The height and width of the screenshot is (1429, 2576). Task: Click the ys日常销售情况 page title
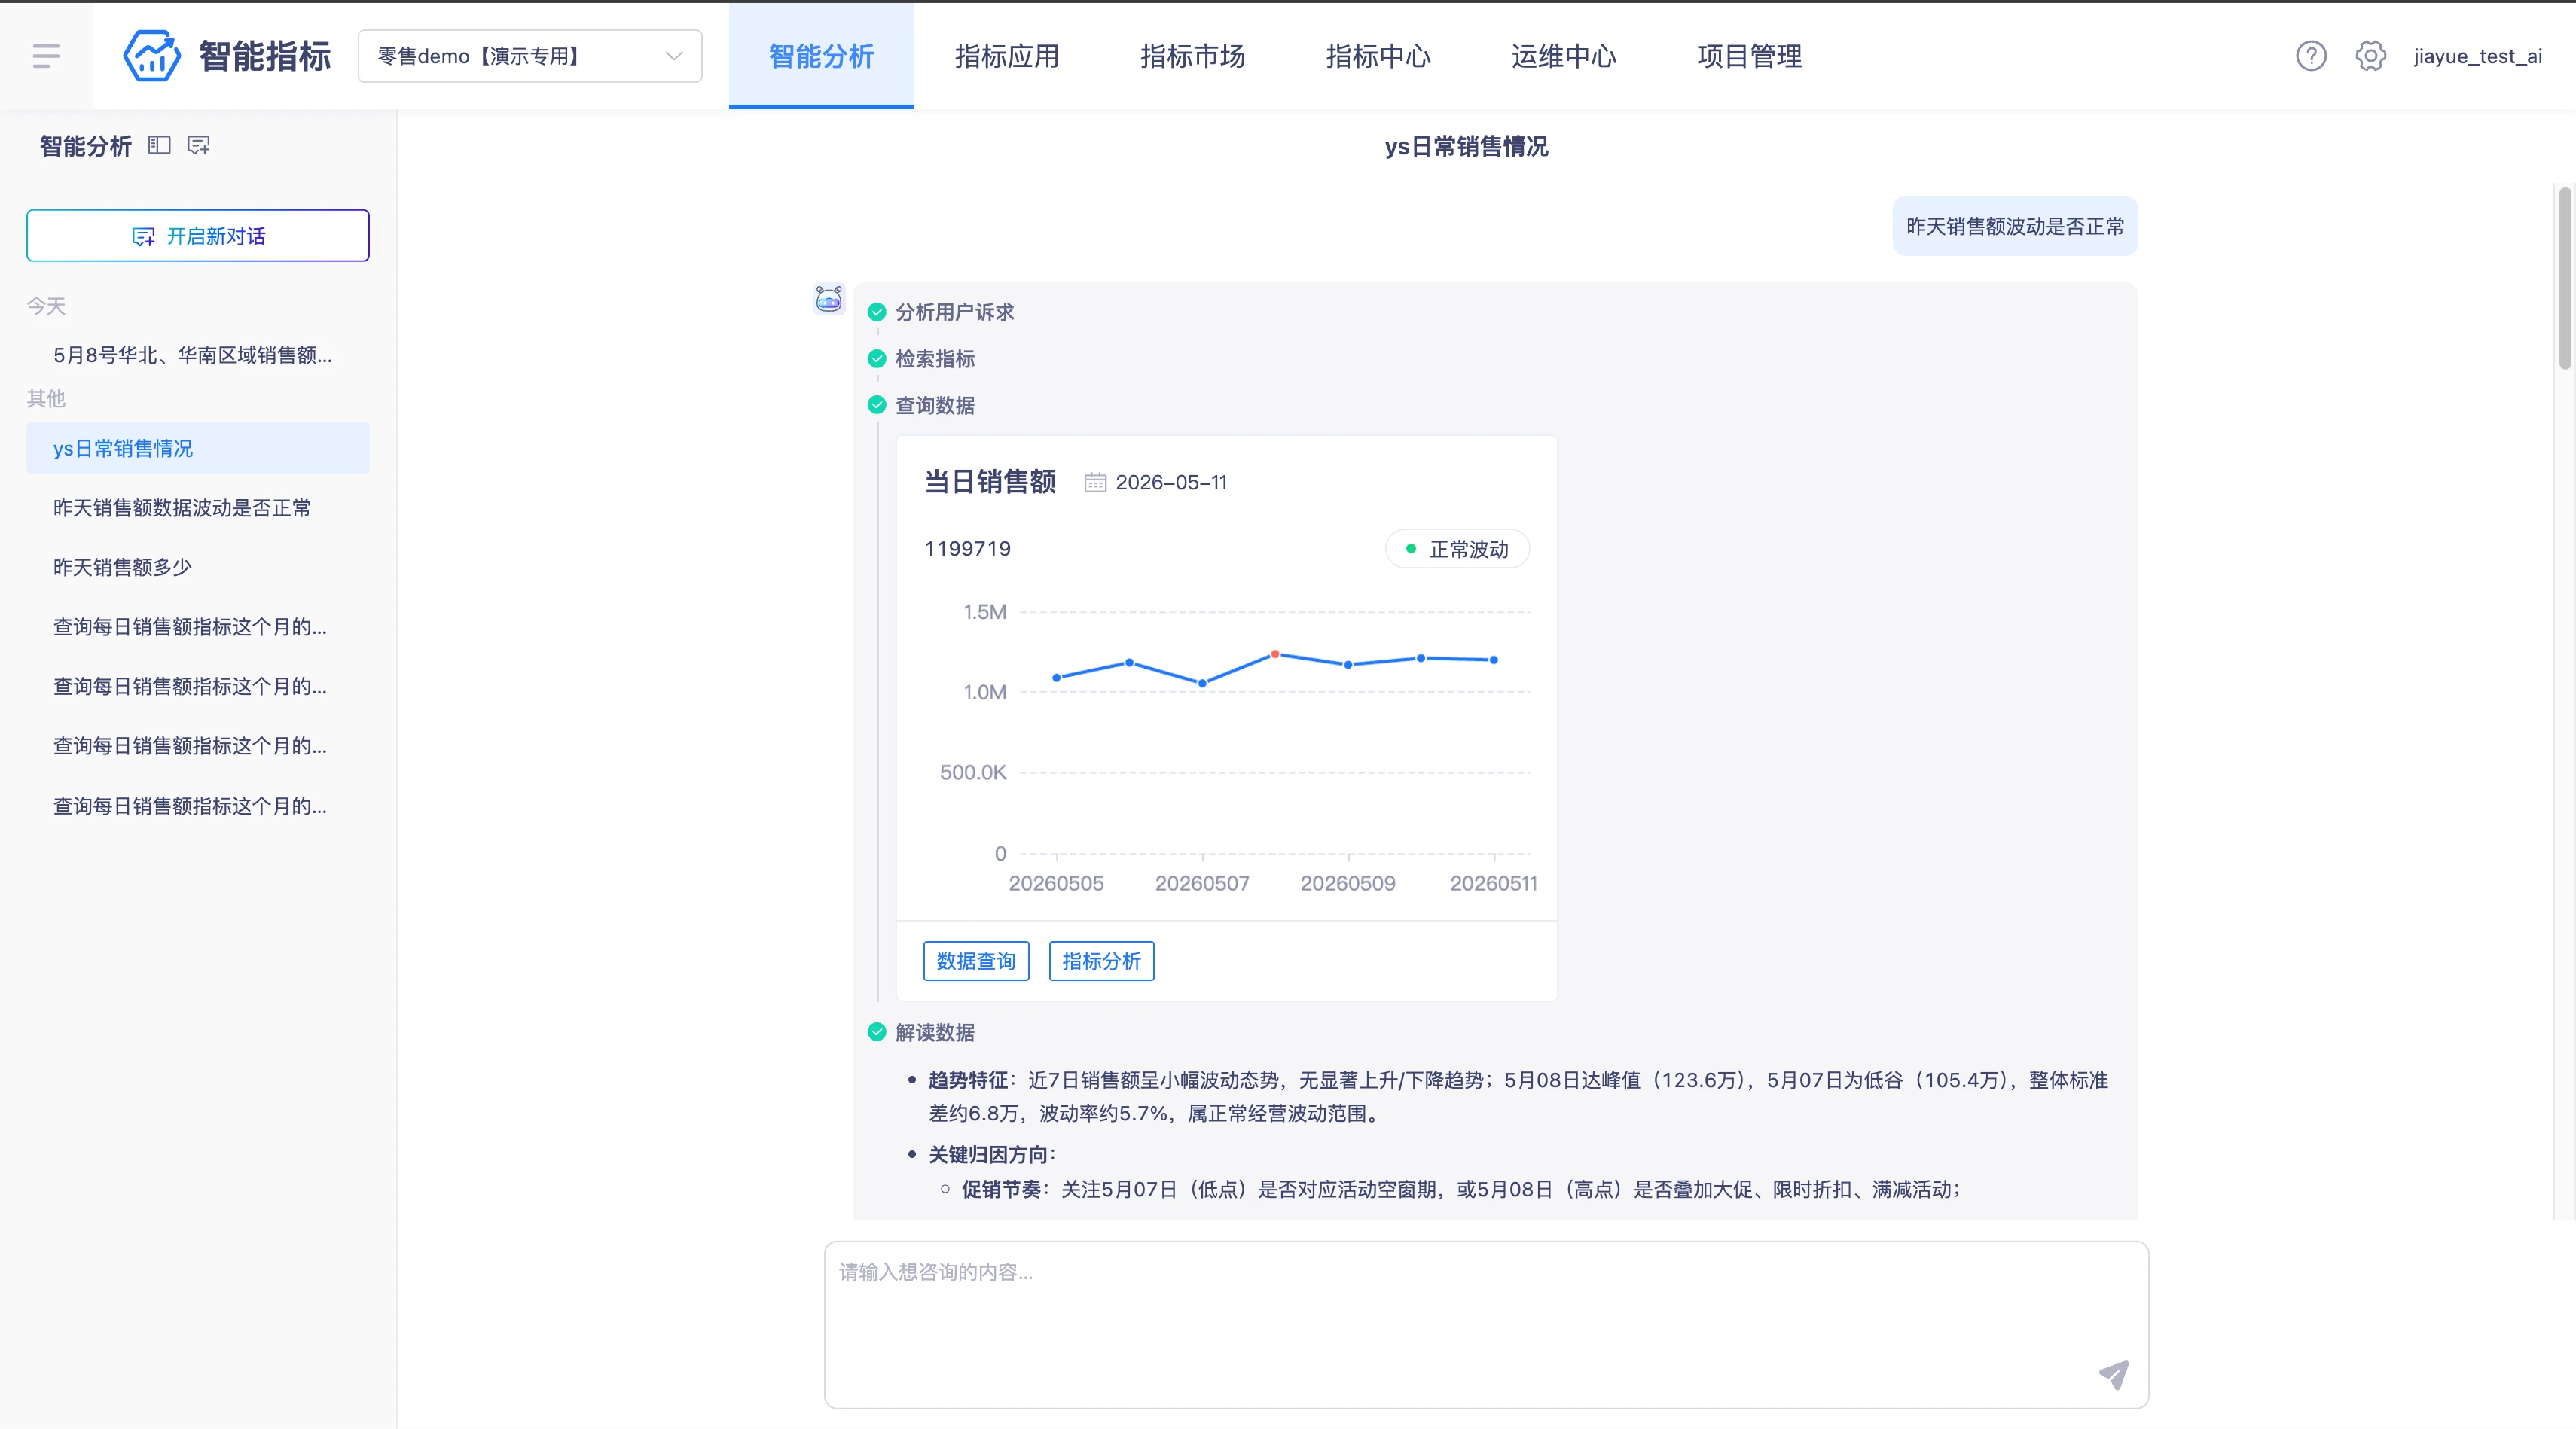(x=1466, y=146)
